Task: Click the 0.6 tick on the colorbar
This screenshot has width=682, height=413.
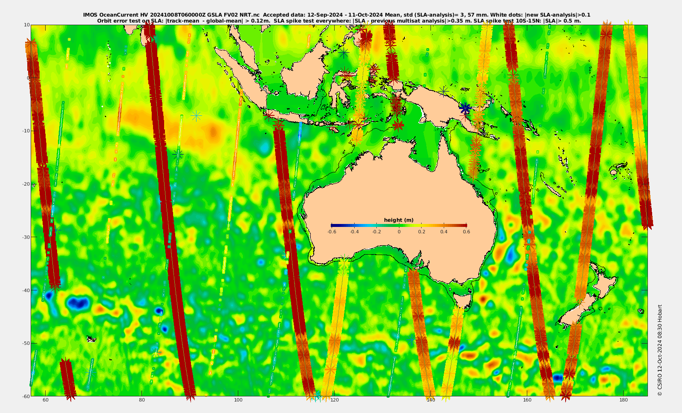Action: [466, 232]
